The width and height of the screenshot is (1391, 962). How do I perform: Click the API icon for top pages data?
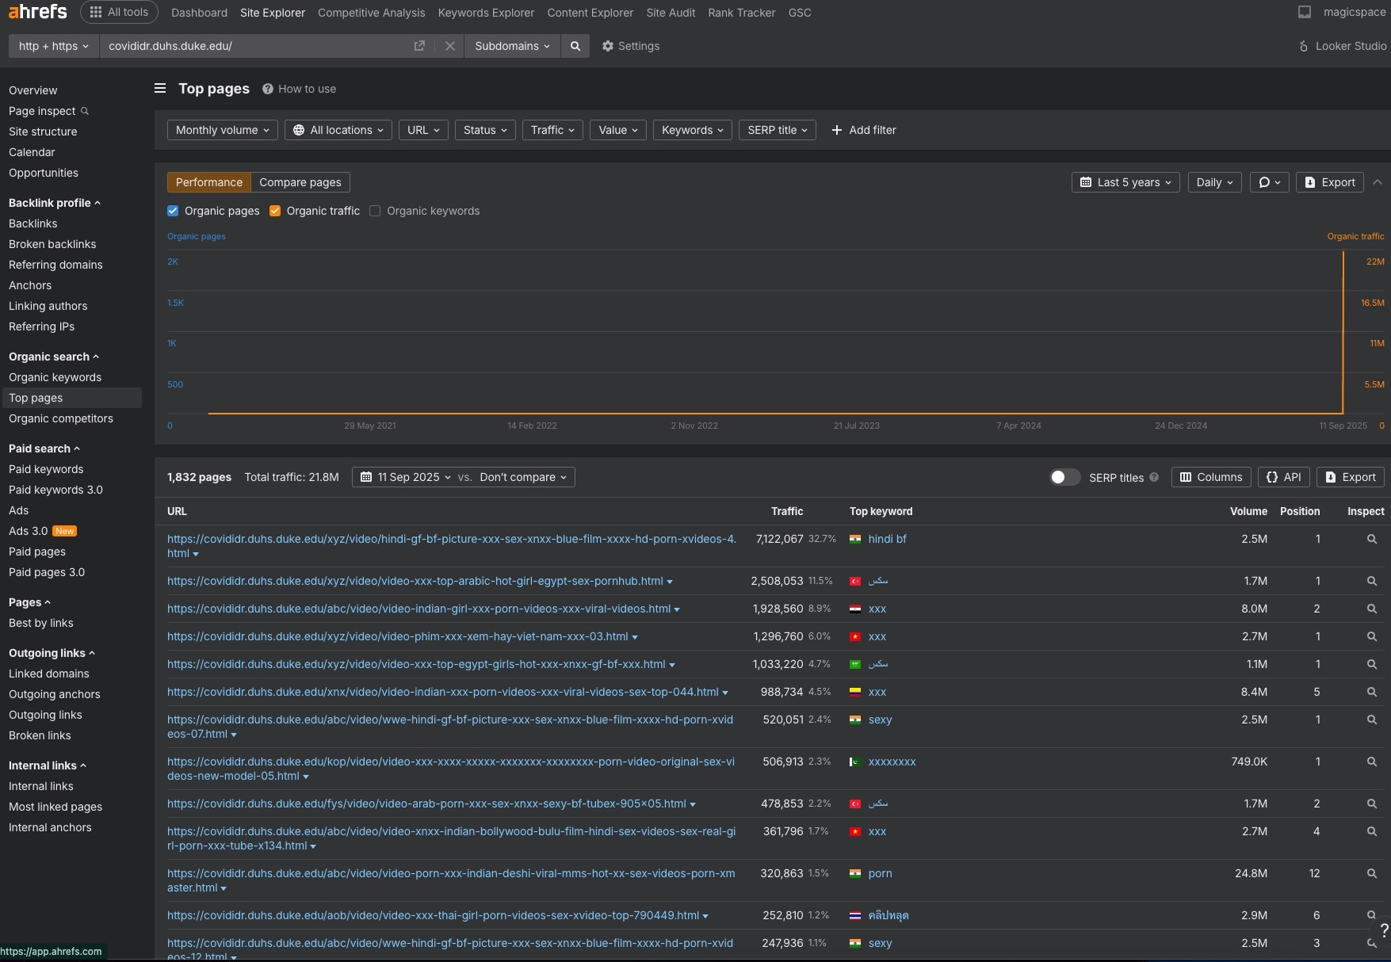[1283, 477]
